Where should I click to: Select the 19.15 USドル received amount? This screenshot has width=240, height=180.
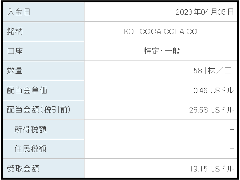point(212,169)
